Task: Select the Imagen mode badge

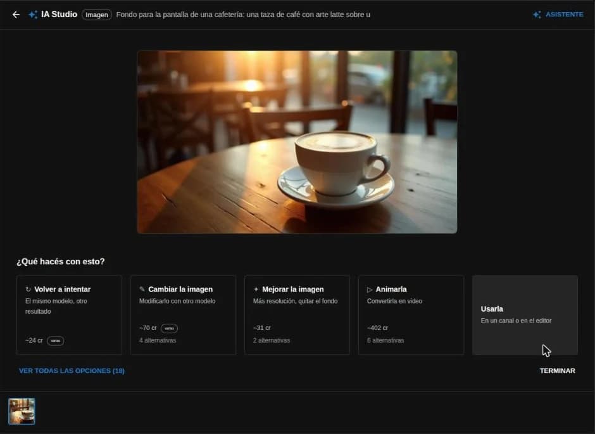Action: point(97,15)
